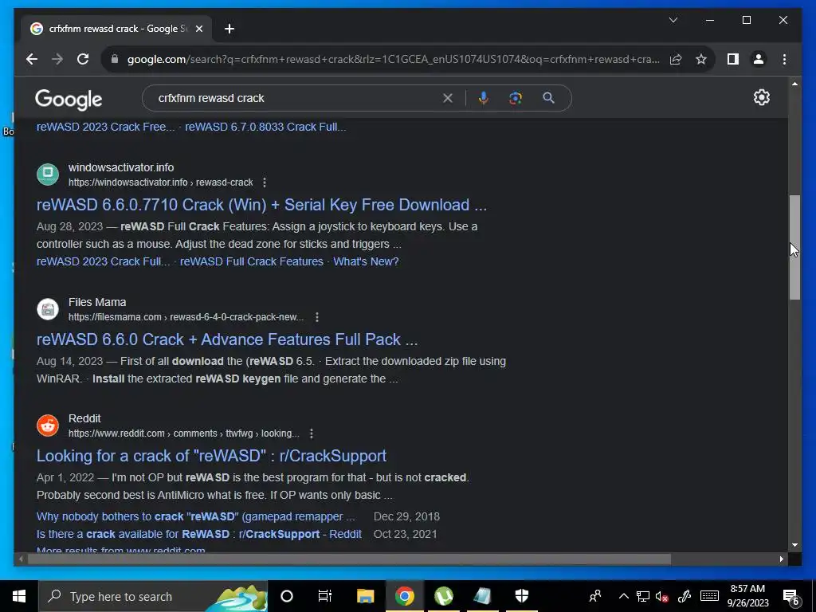Open the Windows Start menu
This screenshot has height=612, width=816.
click(19, 596)
